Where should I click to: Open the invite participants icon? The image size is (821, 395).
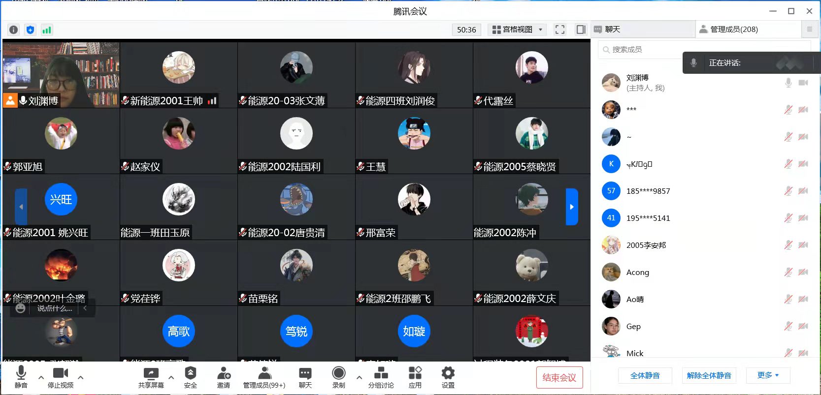224,377
